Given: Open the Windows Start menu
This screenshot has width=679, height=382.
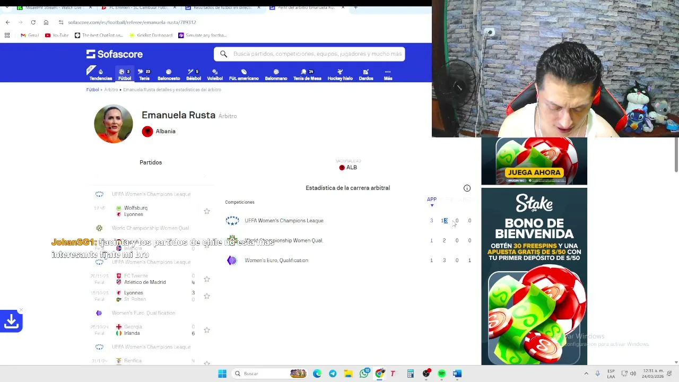Looking at the screenshot, I should click(x=222, y=374).
